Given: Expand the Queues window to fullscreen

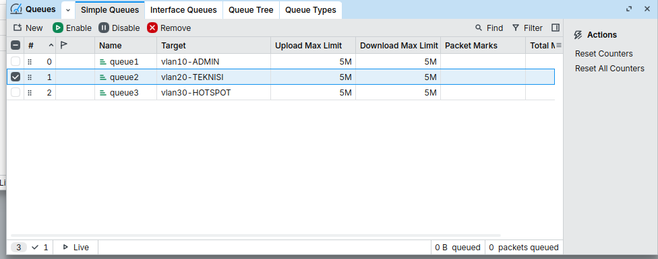Looking at the screenshot, I should tap(628, 9).
